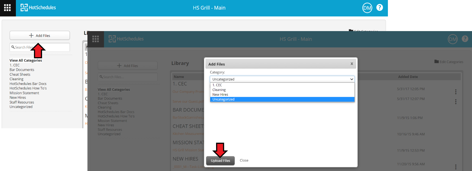The image size is (472, 171).
Task: Open options menu for 11/20/15 9:56 AM row
Action: pyautogui.click(x=456, y=167)
